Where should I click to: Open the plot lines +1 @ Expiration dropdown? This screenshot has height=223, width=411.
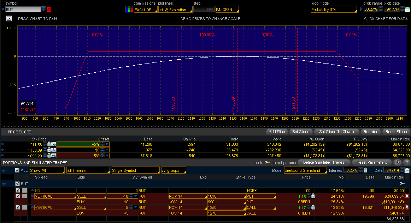click(175, 9)
